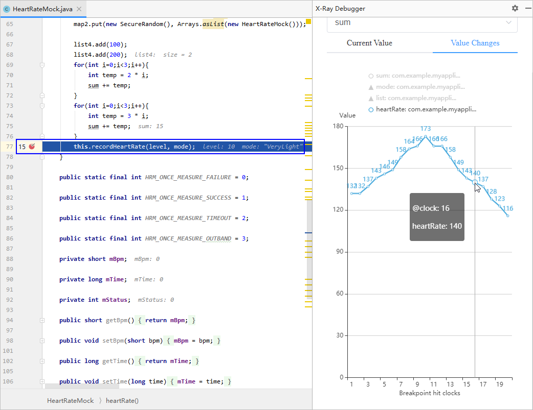Expand the setTime method at line 106
This screenshot has height=410, width=533.
coord(42,381)
